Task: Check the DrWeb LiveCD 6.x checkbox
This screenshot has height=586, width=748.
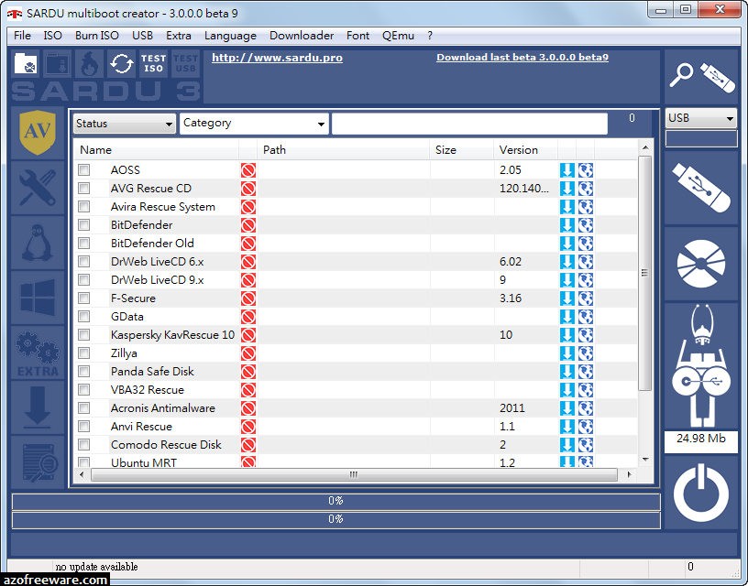Action: (84, 261)
